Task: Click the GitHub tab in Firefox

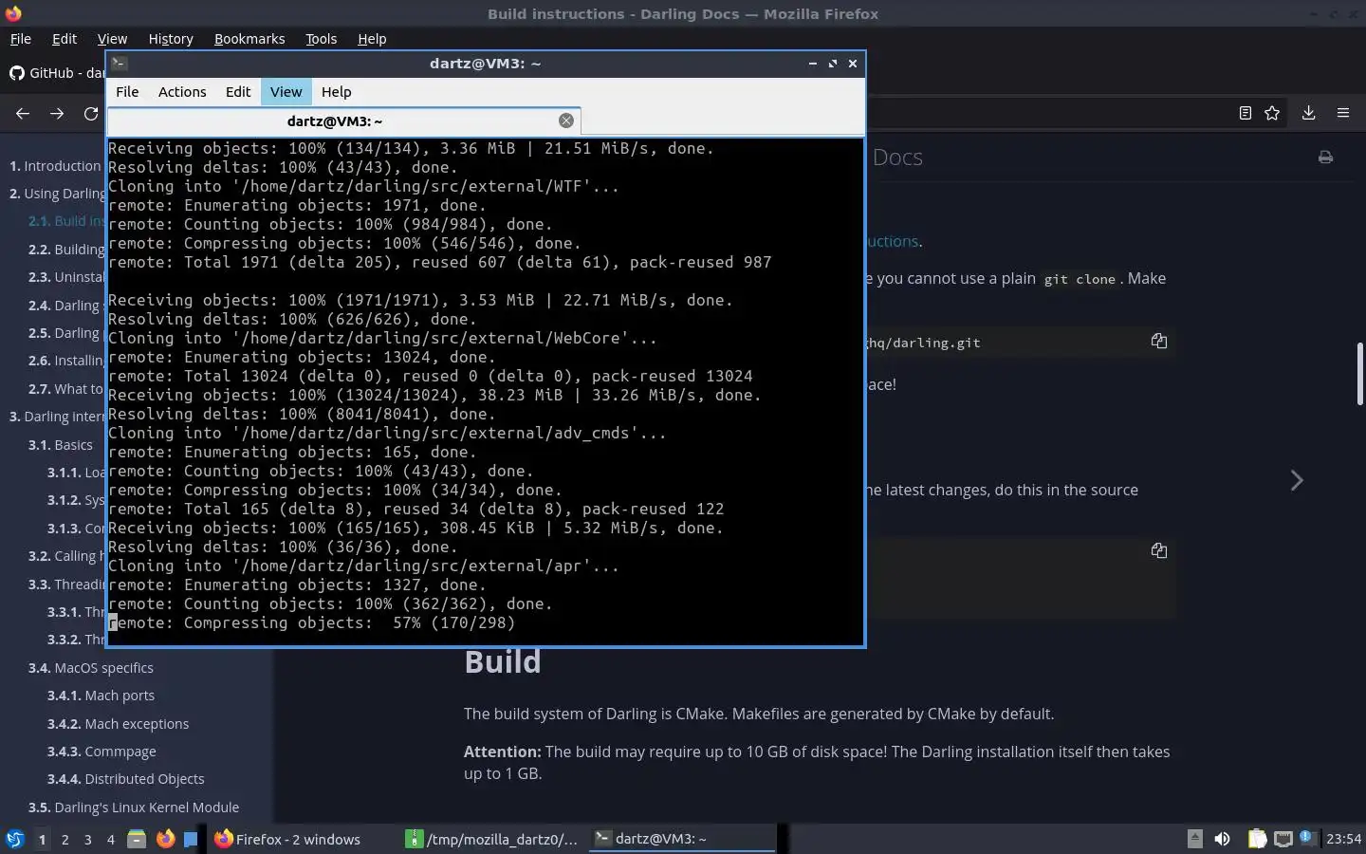Action: tap(57, 73)
